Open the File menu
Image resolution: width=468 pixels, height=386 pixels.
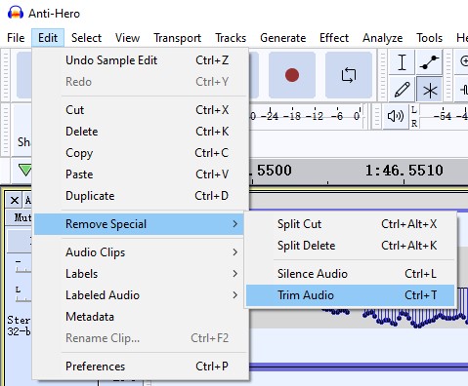click(16, 38)
